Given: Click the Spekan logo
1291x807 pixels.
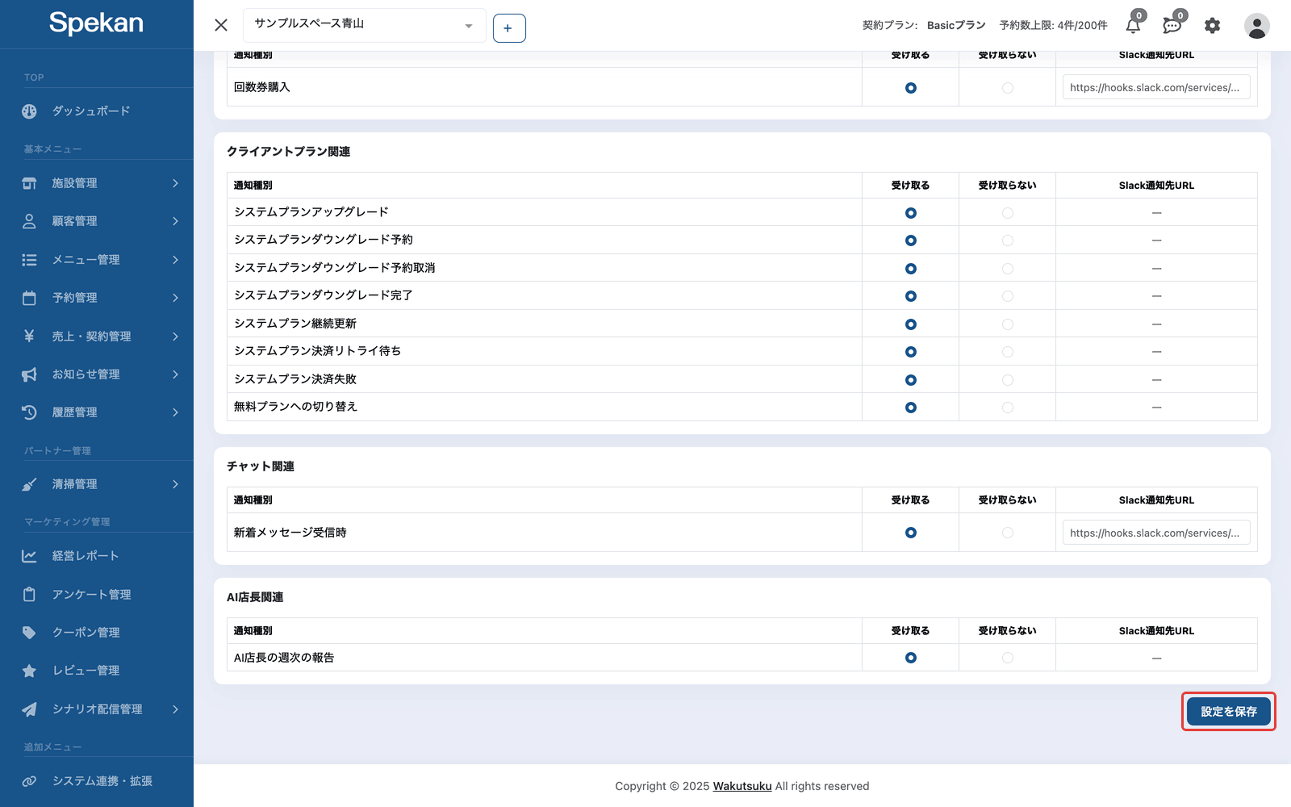Looking at the screenshot, I should click(x=96, y=23).
